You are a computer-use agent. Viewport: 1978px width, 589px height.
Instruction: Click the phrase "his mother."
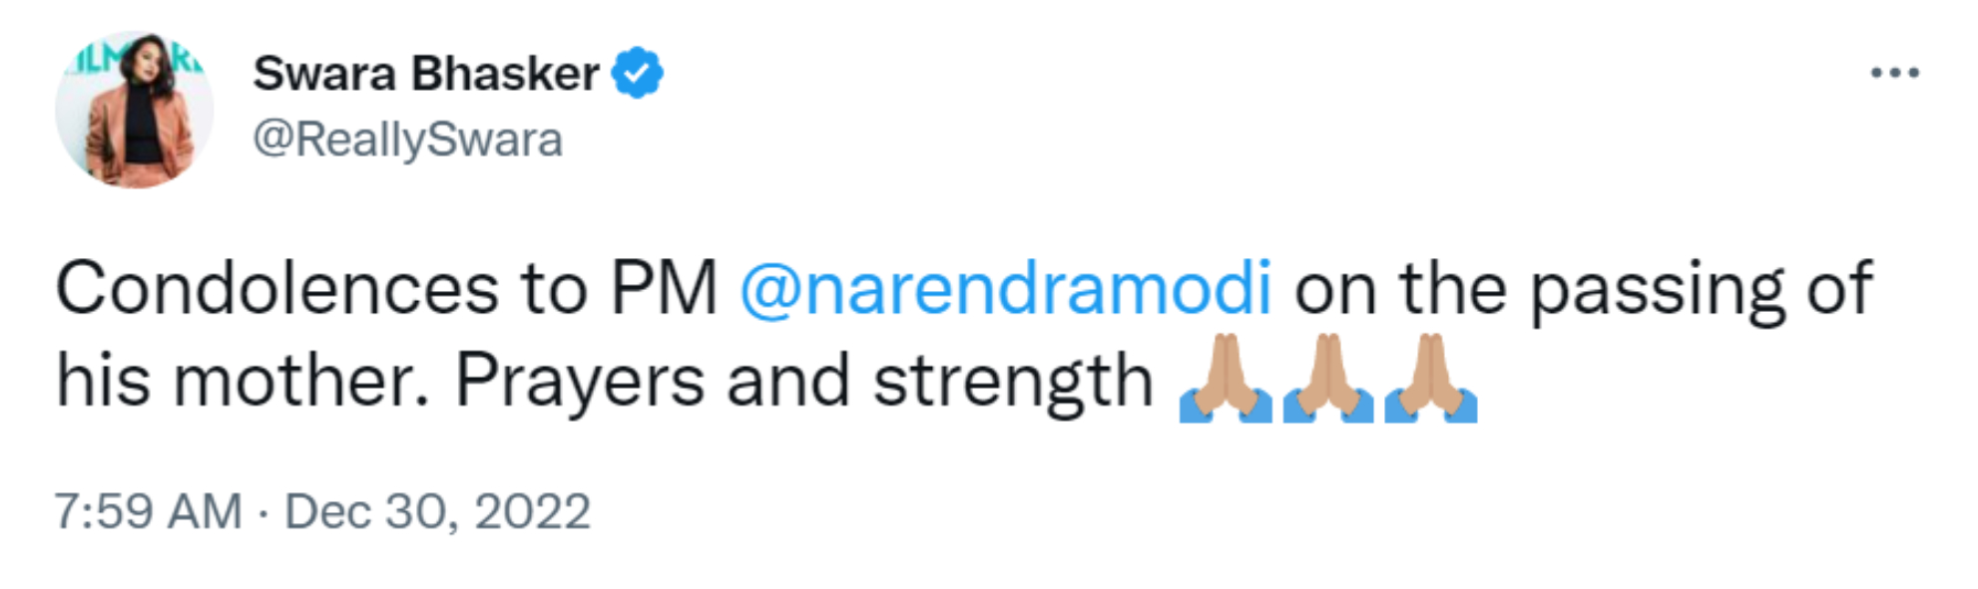(x=243, y=382)
